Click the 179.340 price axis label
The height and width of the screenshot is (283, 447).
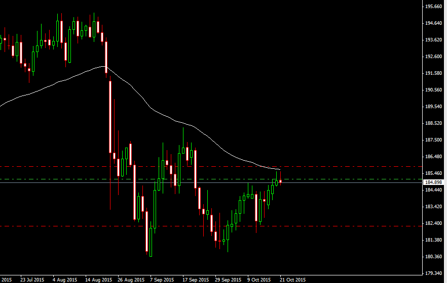pos(433,273)
